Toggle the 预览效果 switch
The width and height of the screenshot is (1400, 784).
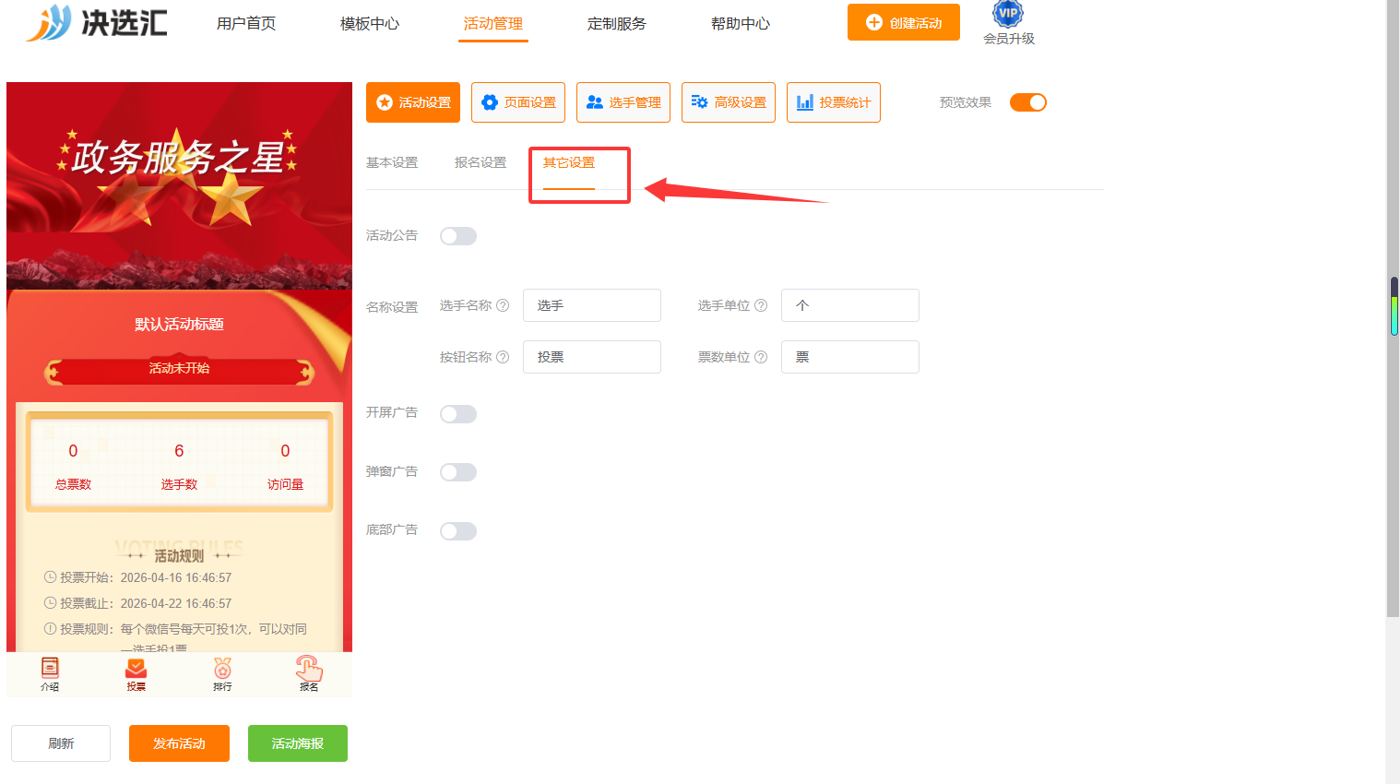point(1028,102)
